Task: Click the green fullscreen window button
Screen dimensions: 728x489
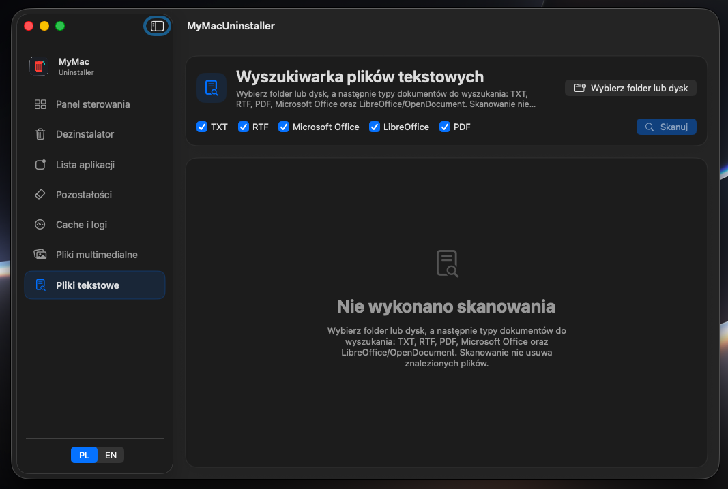Action: pos(60,26)
